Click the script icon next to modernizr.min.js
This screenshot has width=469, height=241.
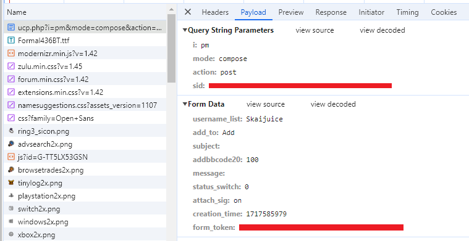tap(11, 54)
